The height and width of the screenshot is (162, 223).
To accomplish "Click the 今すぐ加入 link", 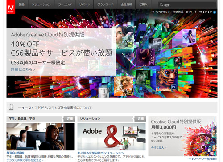I will (x=158, y=148).
